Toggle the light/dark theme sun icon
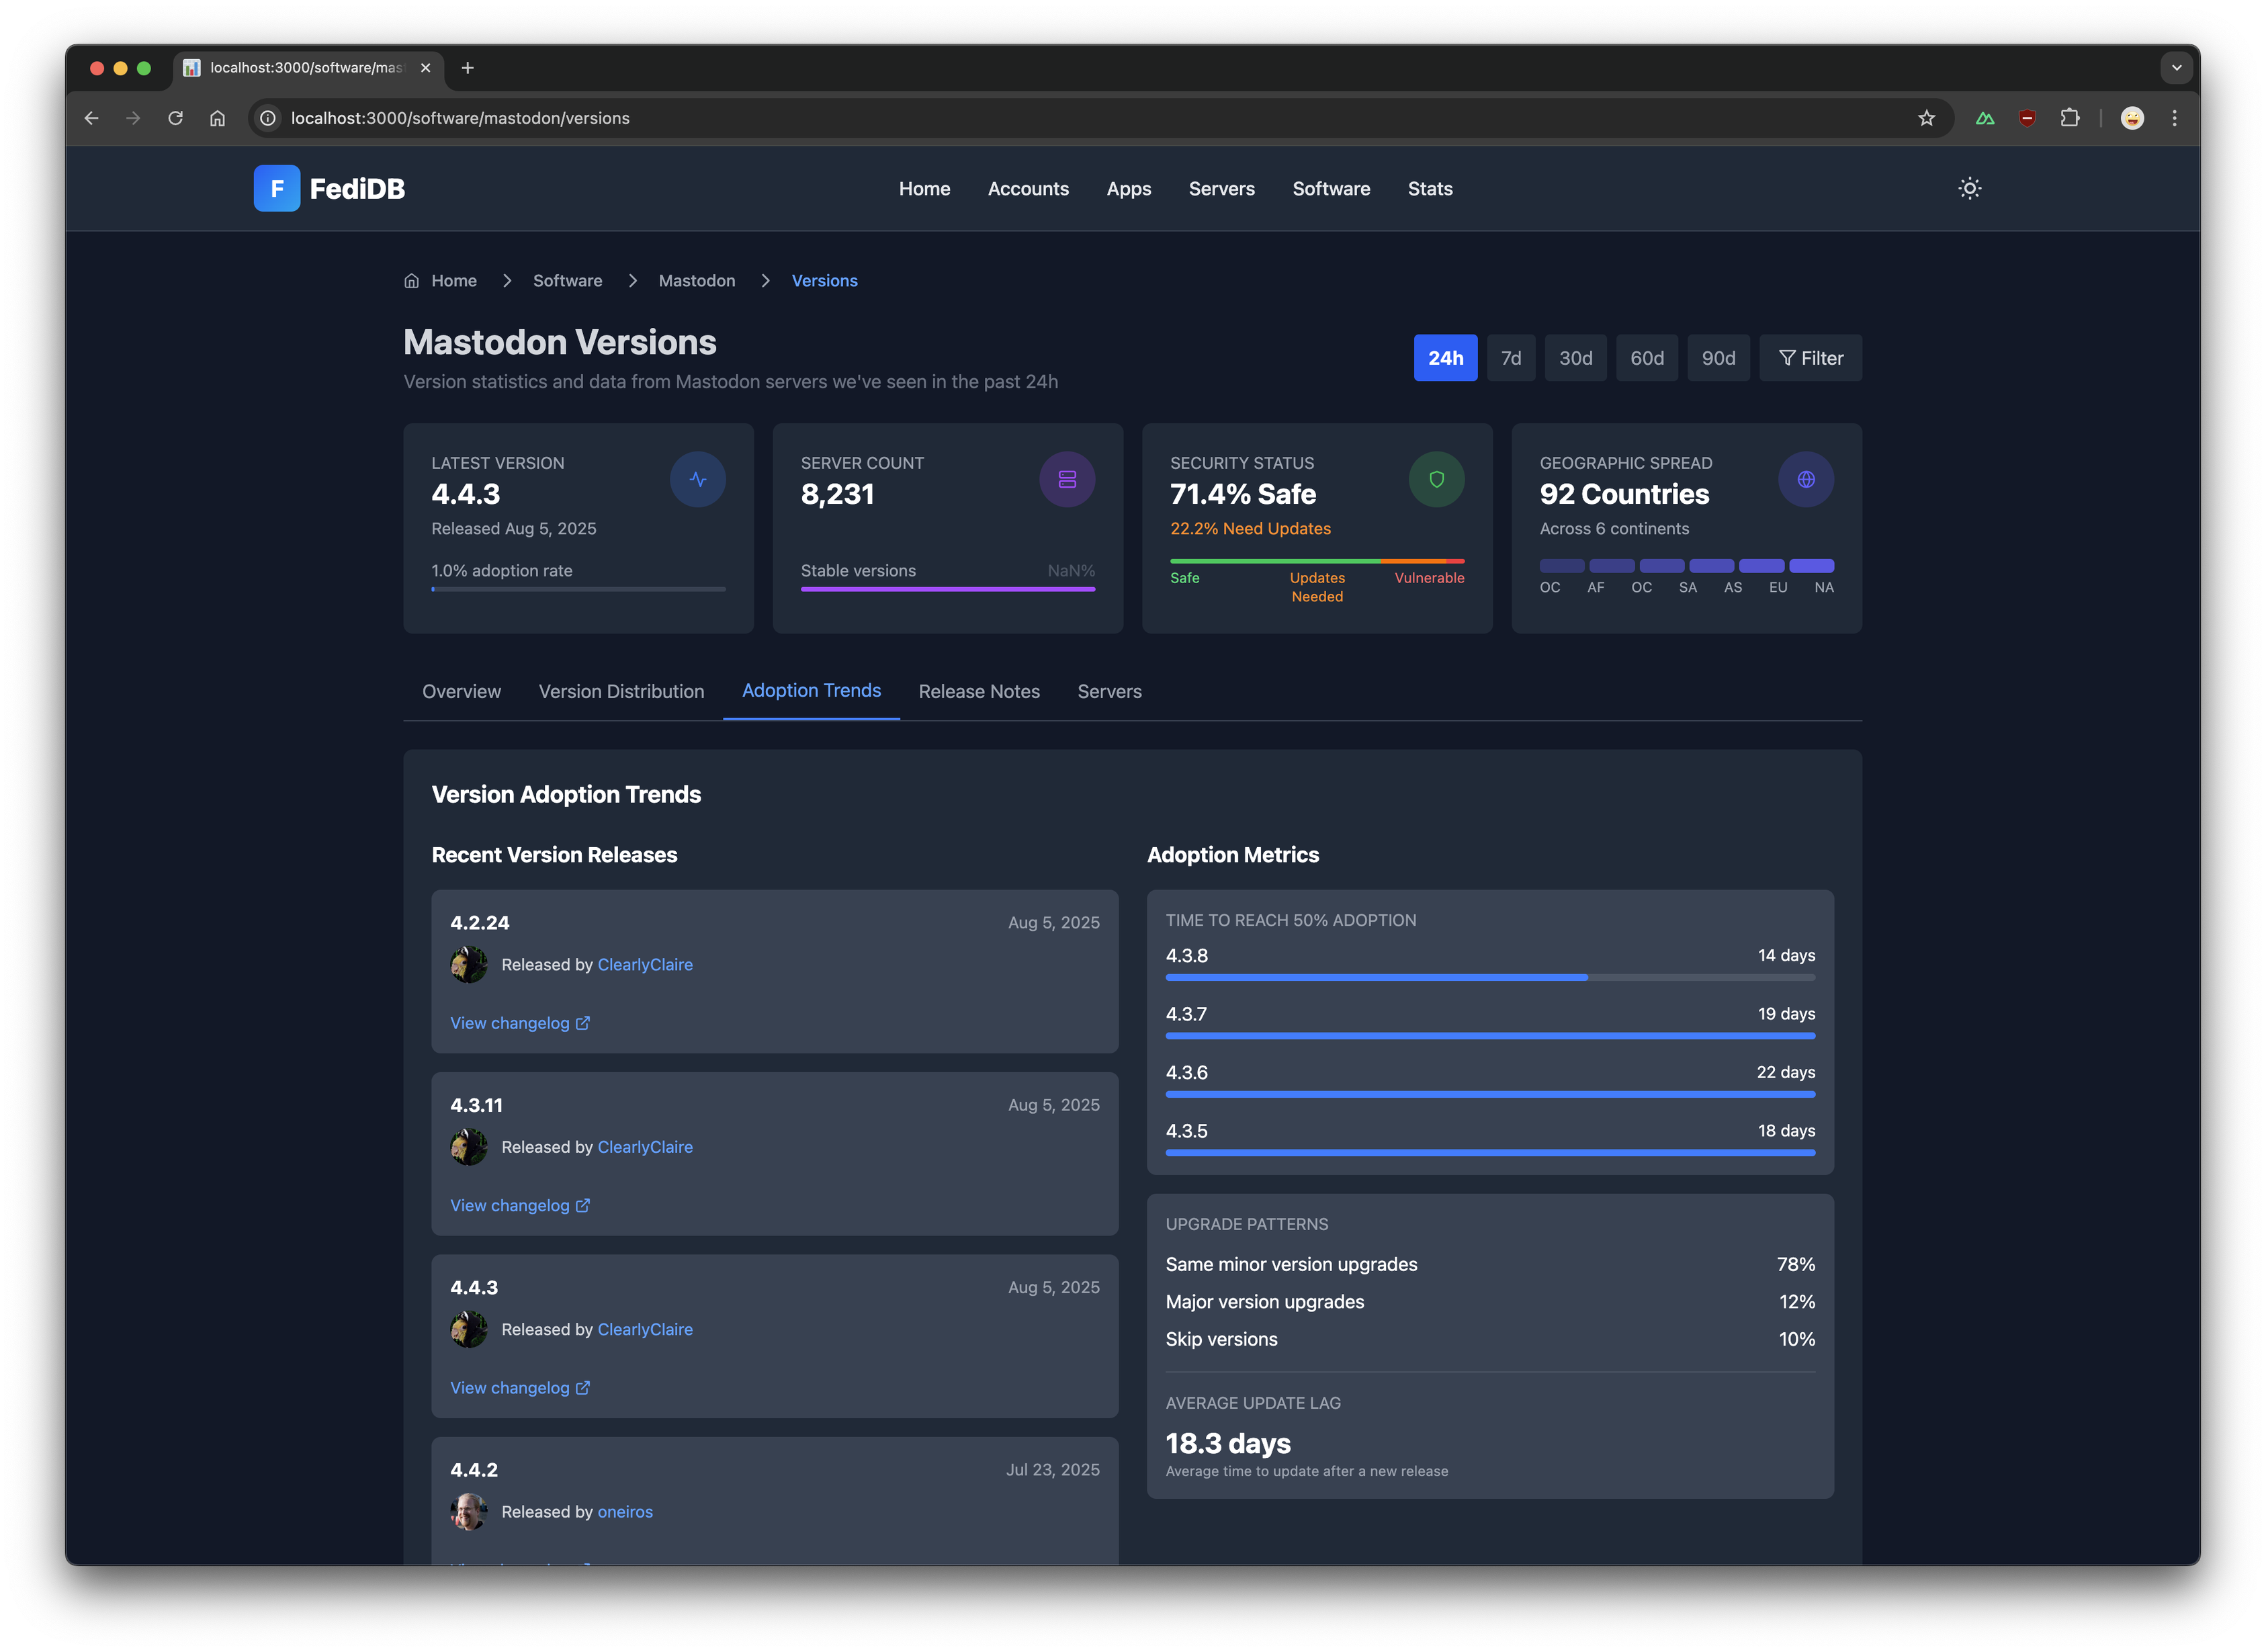 1969,188
